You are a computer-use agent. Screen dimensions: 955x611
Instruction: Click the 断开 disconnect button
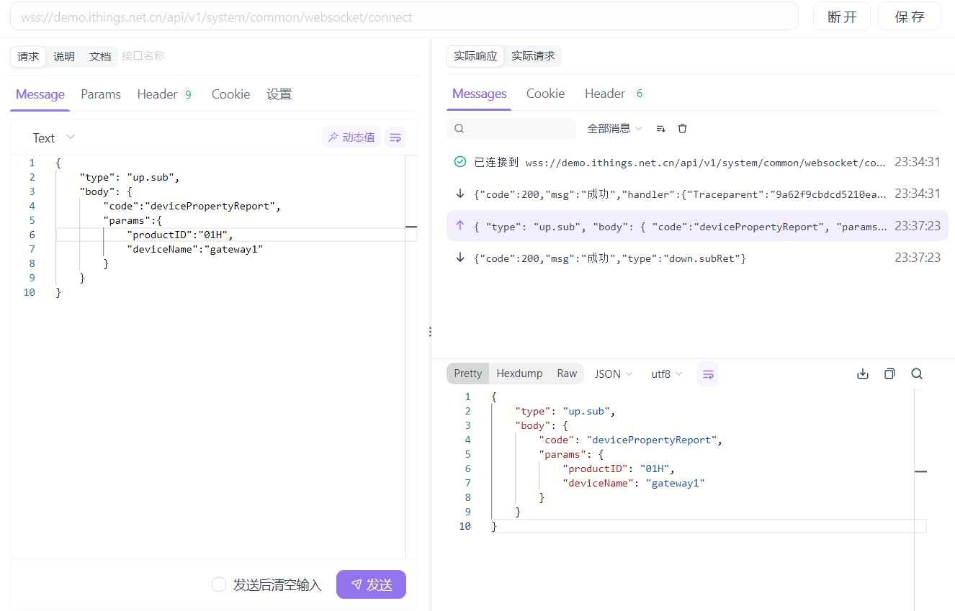842,17
